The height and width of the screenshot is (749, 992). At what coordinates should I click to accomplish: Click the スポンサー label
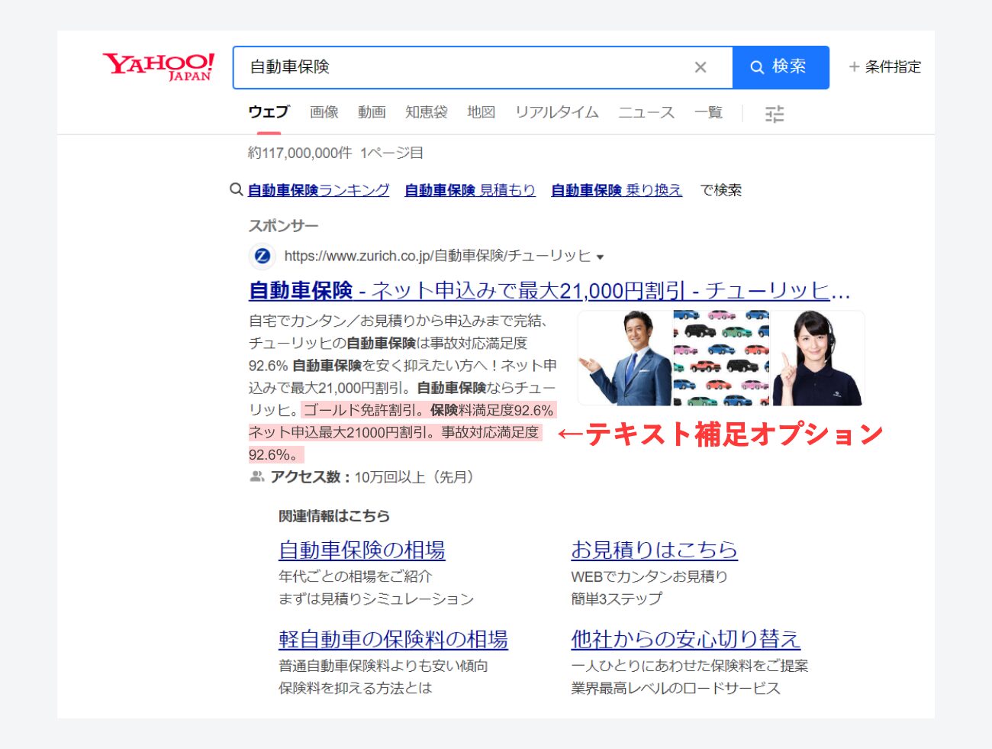283,226
